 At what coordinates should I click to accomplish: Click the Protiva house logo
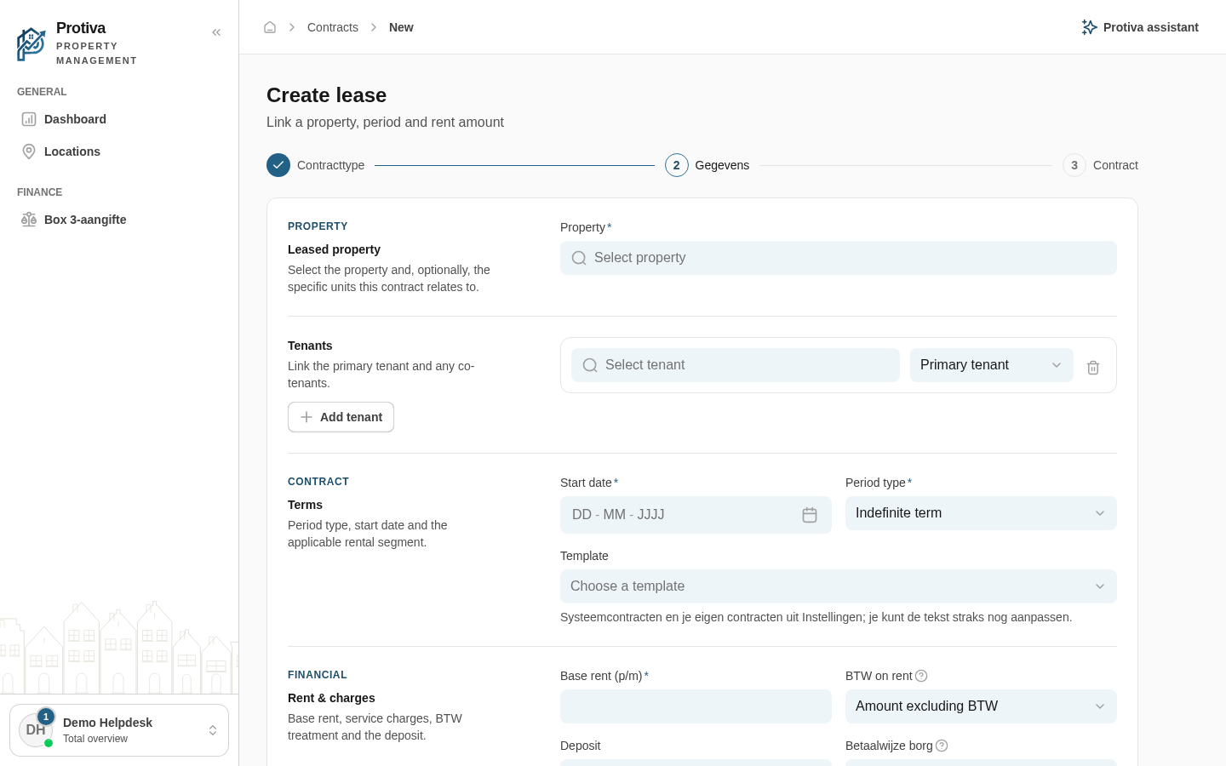click(x=32, y=44)
